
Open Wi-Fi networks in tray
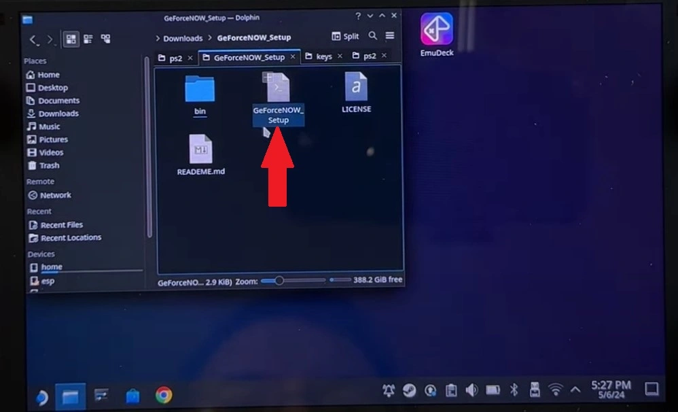(x=556, y=390)
